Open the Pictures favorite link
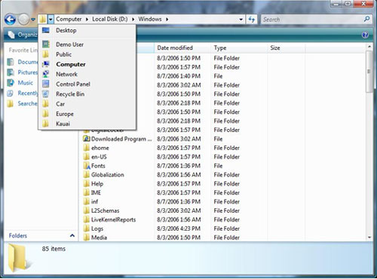The height and width of the screenshot is (279, 377). (23, 72)
